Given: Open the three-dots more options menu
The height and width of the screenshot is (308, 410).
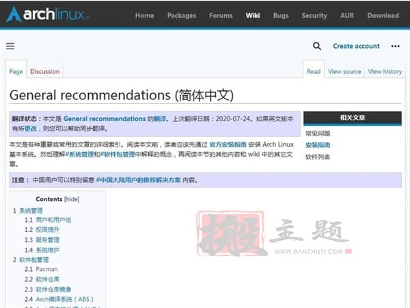Looking at the screenshot, I should [x=396, y=46].
